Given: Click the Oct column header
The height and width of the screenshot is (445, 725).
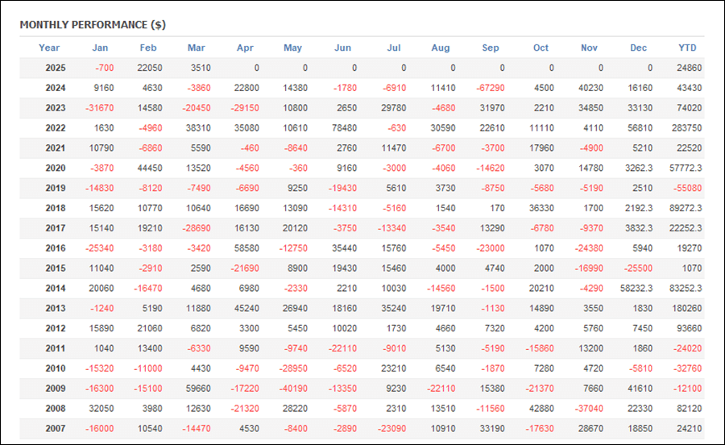Looking at the screenshot, I should 541,48.
